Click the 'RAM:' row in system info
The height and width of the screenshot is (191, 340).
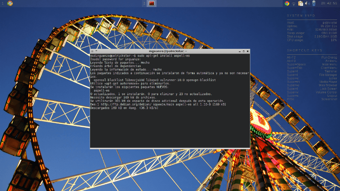(312, 29)
